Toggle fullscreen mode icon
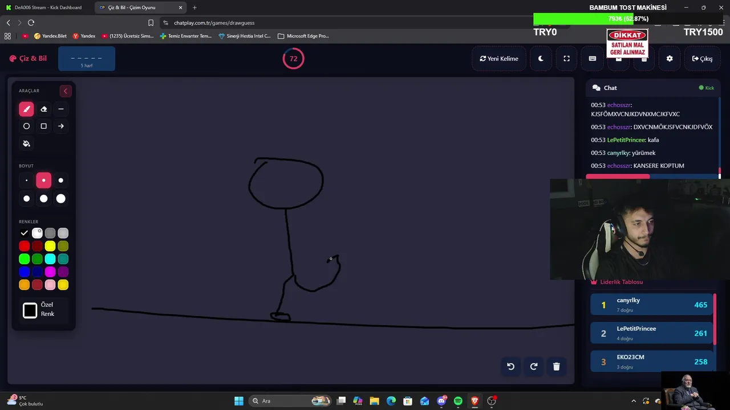The image size is (730, 410). tap(566, 59)
